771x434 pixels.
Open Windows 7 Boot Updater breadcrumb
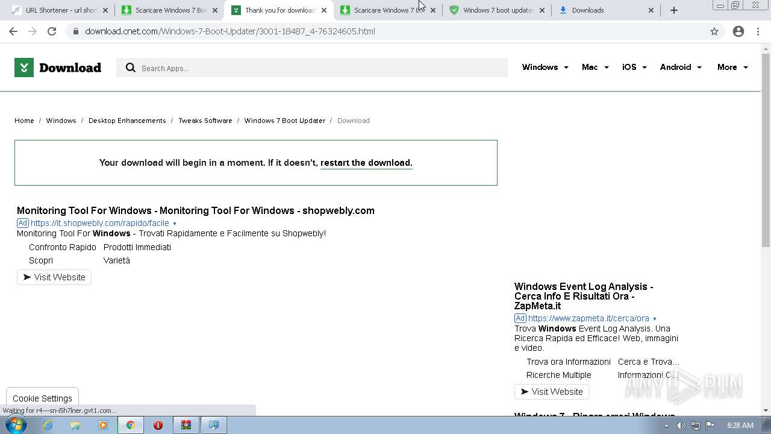(x=284, y=121)
